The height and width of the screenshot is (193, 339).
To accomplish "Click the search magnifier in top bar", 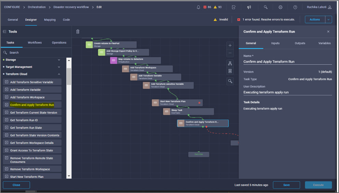I will point(266,7).
